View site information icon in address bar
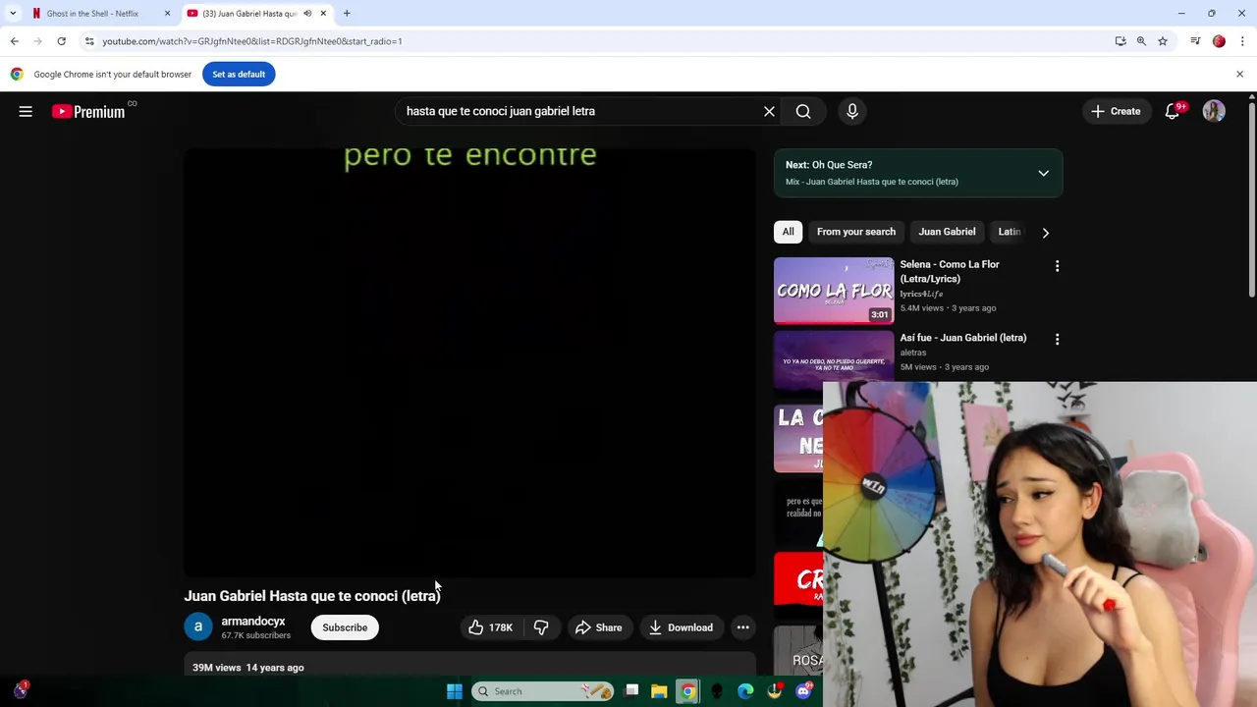Image resolution: width=1257 pixels, height=707 pixels. click(89, 41)
